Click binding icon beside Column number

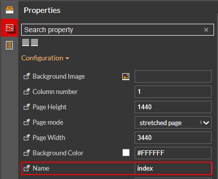click(27, 91)
